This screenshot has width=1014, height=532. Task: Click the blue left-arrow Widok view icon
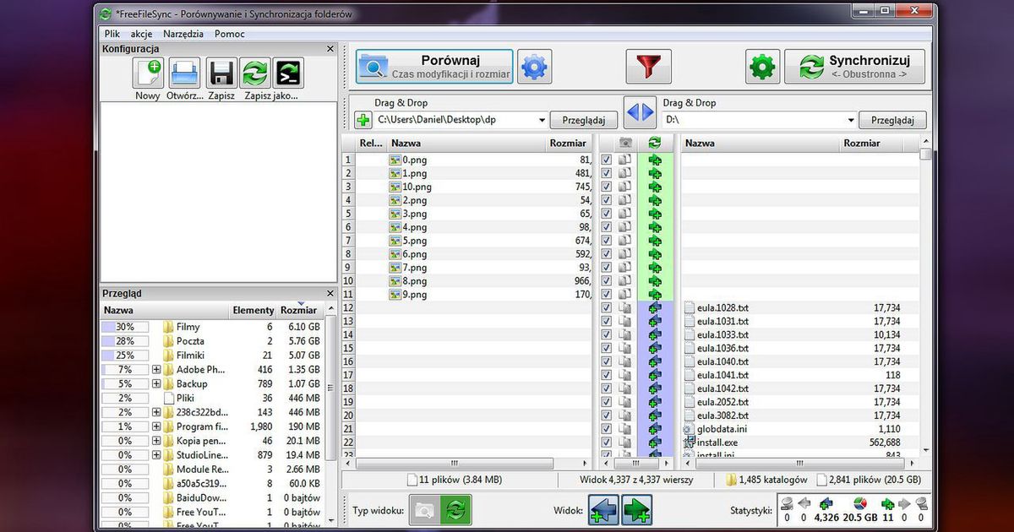click(605, 510)
